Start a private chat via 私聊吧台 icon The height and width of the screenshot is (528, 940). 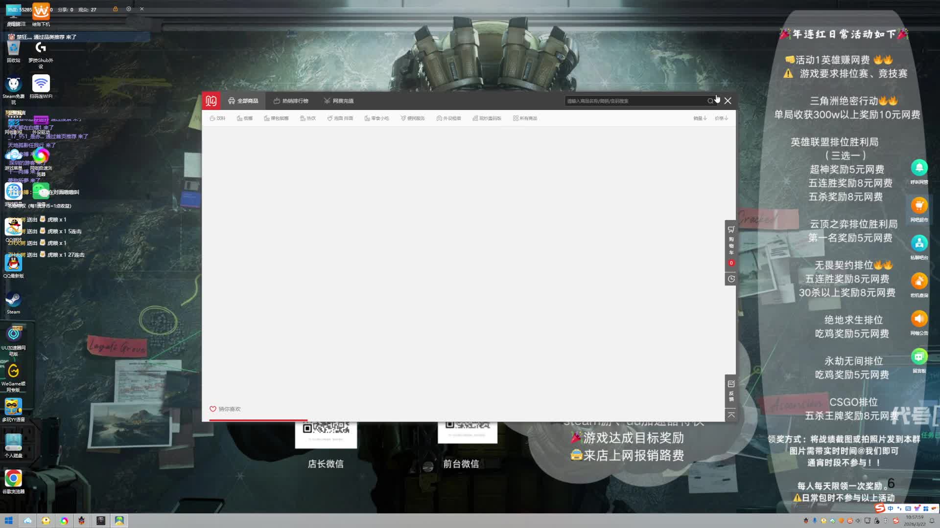pos(919,243)
